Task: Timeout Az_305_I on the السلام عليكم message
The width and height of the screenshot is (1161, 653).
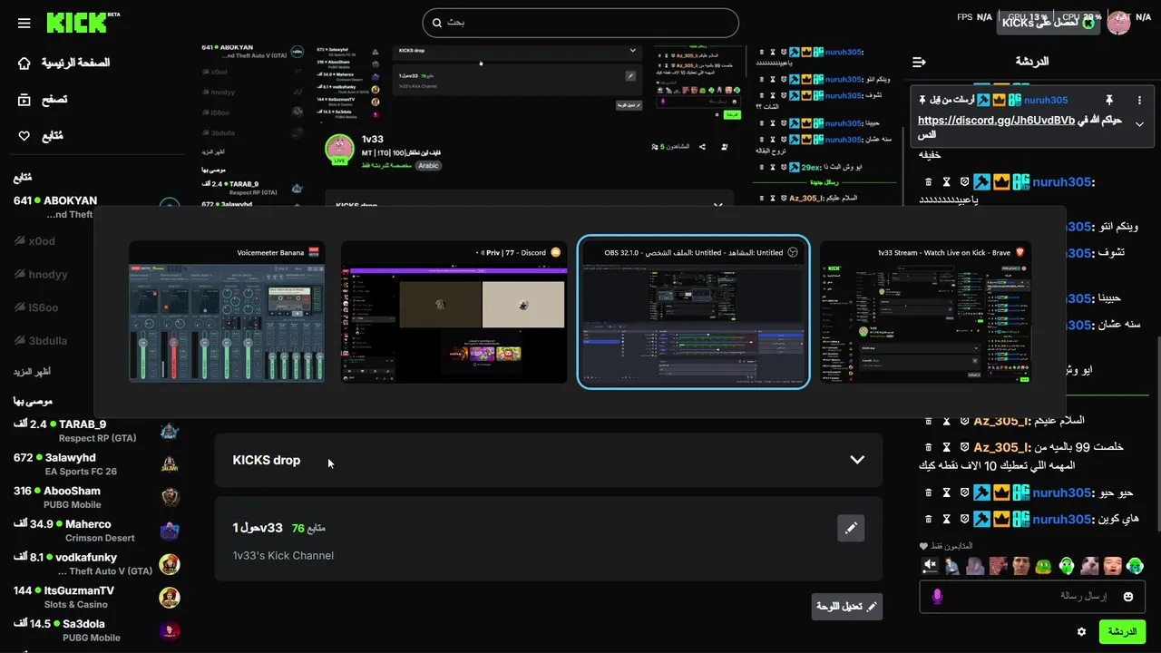Action: pos(946,421)
